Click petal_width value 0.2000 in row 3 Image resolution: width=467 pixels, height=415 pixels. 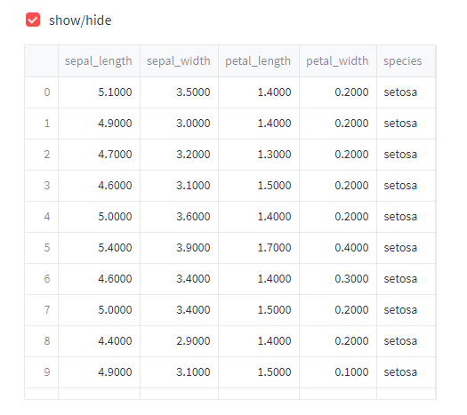351,186
